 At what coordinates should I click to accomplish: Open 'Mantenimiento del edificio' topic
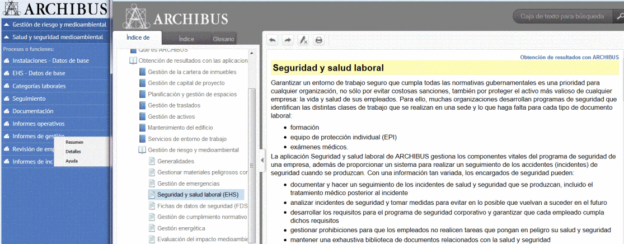coord(180,128)
